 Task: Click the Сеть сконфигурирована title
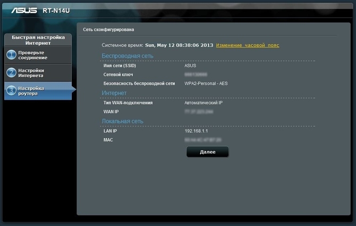pos(108,30)
